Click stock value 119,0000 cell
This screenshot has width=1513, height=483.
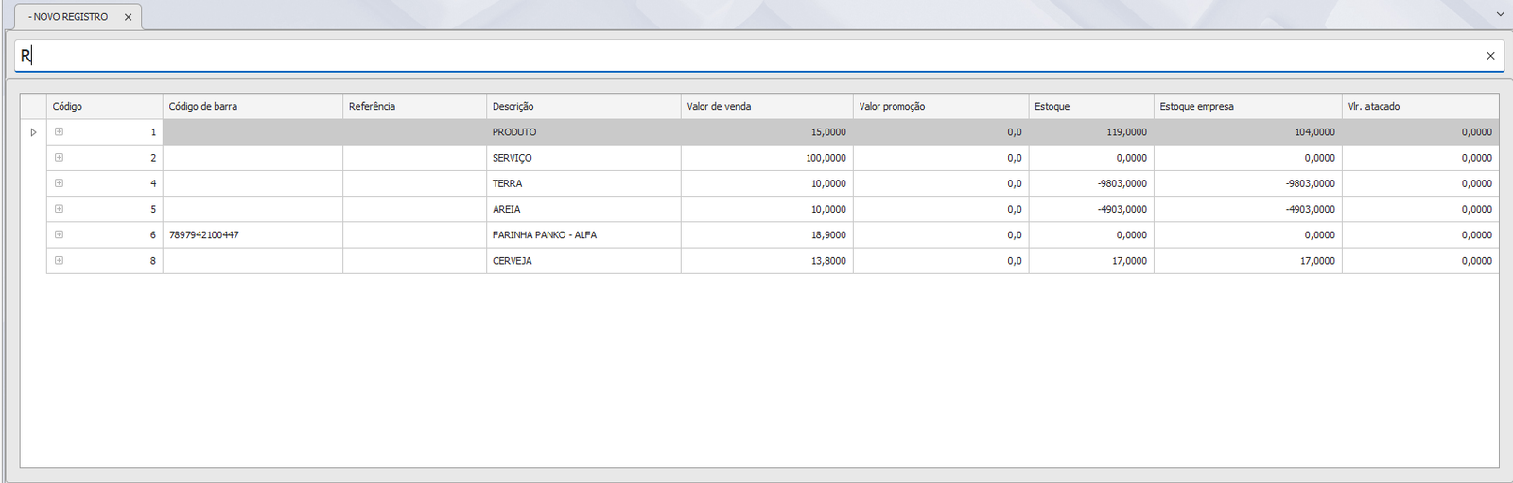pyautogui.click(x=1091, y=132)
